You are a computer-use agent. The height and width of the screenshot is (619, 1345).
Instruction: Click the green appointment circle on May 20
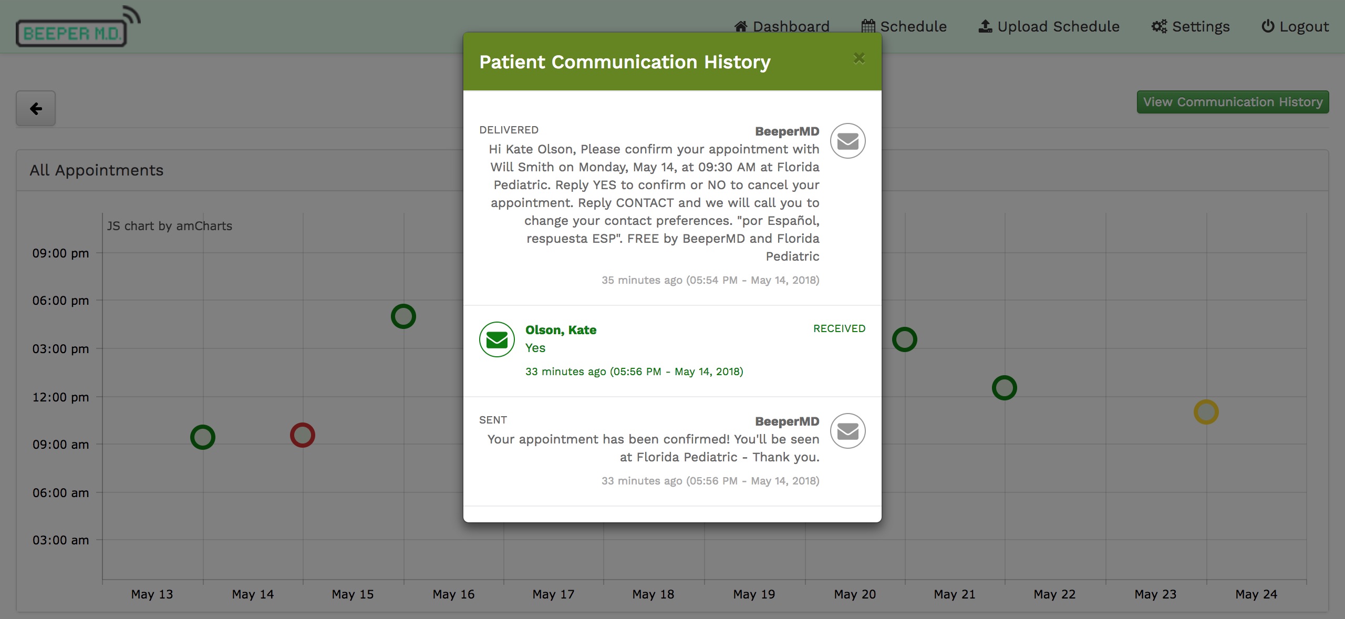click(905, 339)
